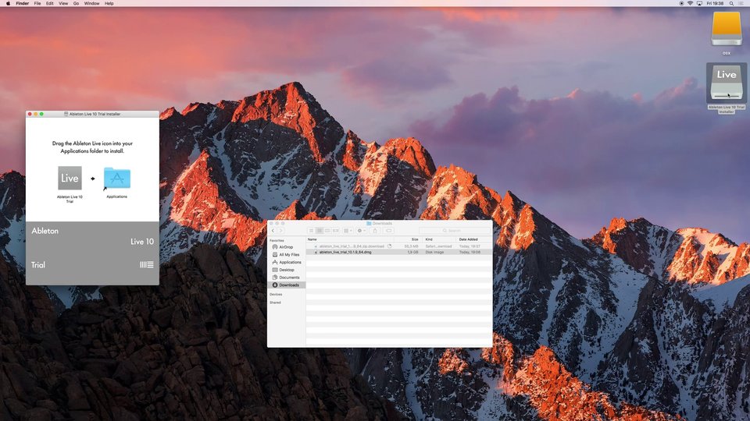Click the Ableton Live 10 Trial Installer window title
The image size is (750, 421).
[x=95, y=114]
